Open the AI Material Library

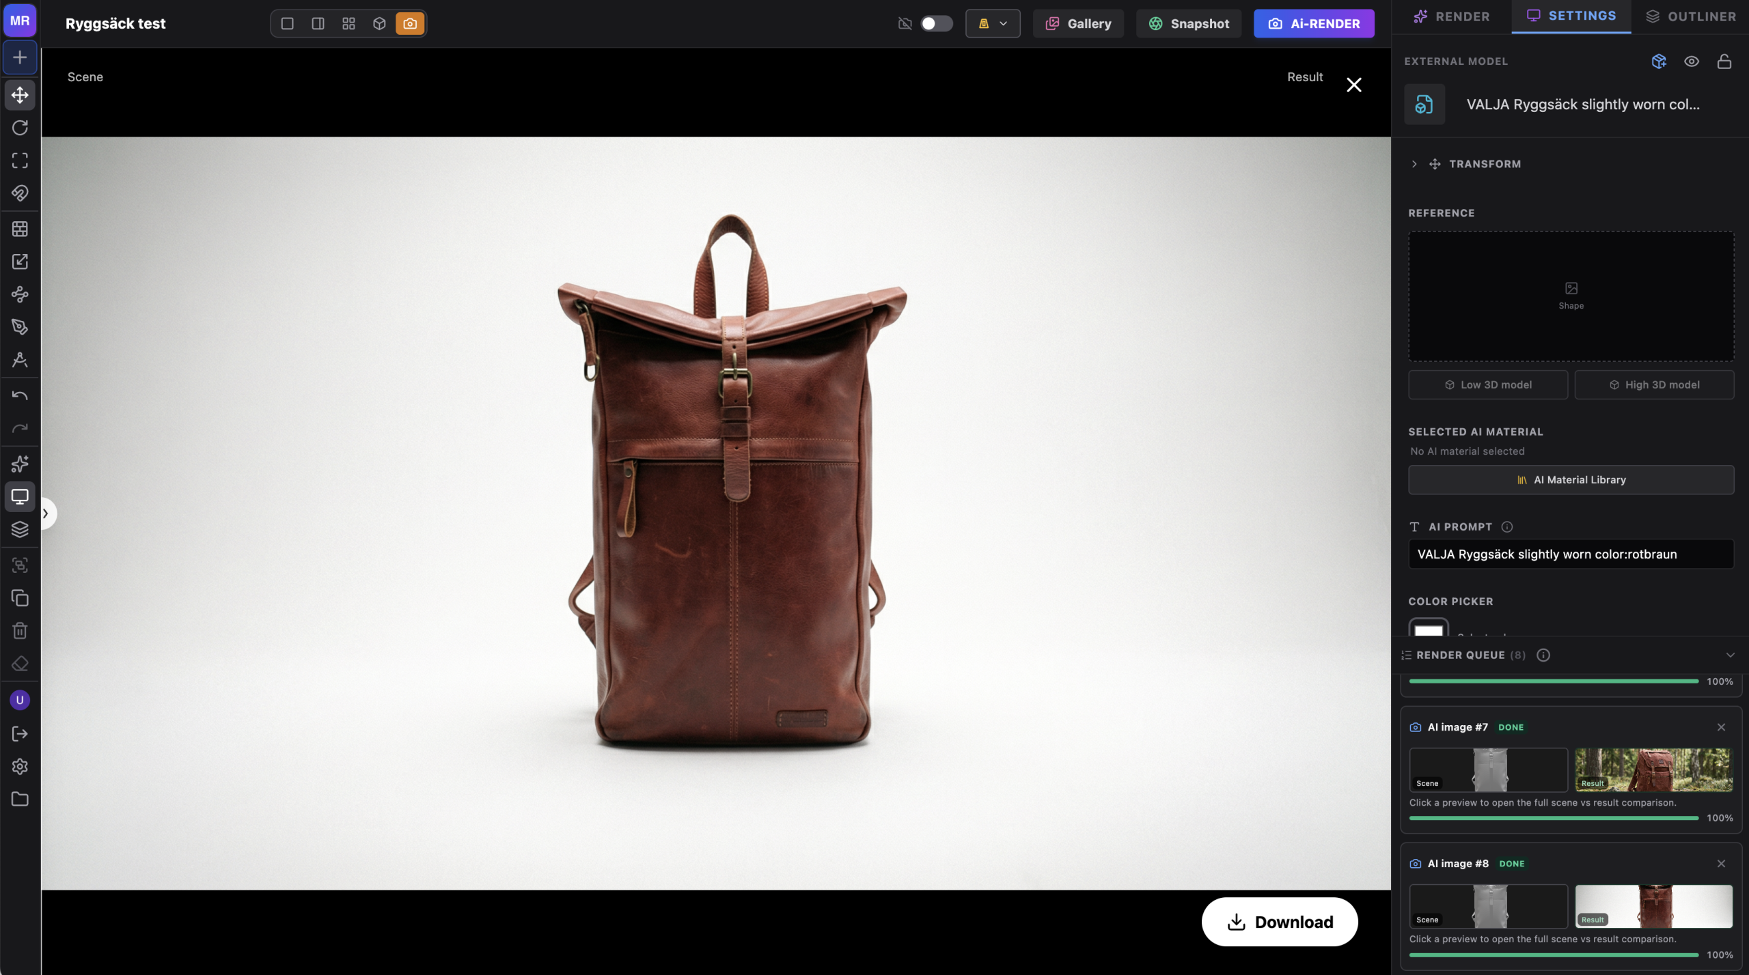1571,480
